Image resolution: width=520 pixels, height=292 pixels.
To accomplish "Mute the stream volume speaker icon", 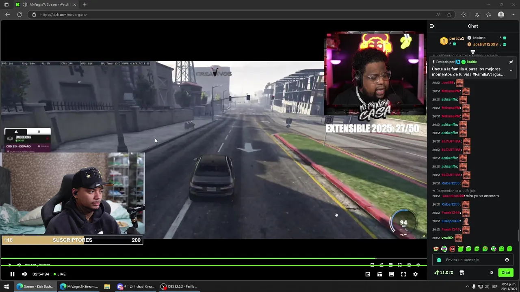I will (24, 274).
